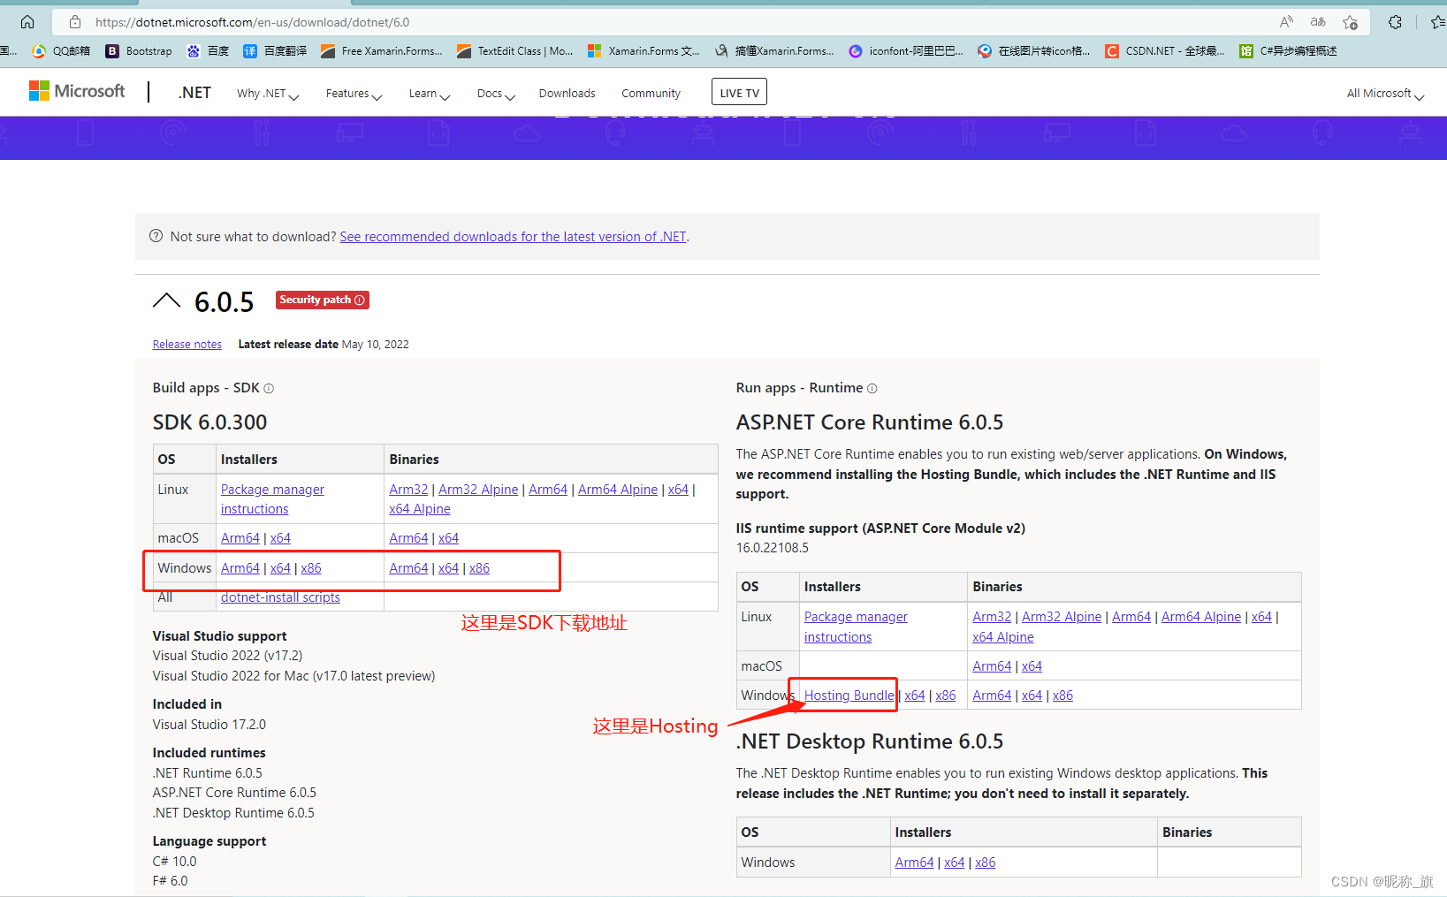This screenshot has height=897, width=1447.
Task: Download ASP.NET Core macOS Arm64 binaries
Action: pos(992,666)
